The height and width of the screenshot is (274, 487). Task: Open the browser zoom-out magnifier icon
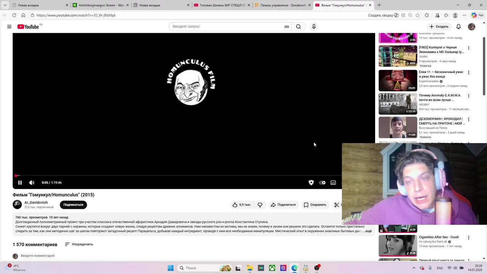(x=410, y=15)
